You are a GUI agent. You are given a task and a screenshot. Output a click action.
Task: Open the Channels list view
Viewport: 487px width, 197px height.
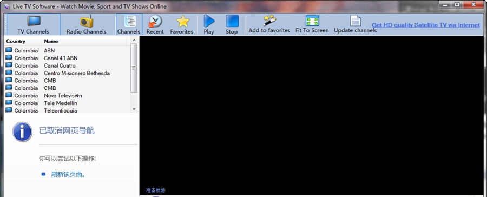coord(129,24)
